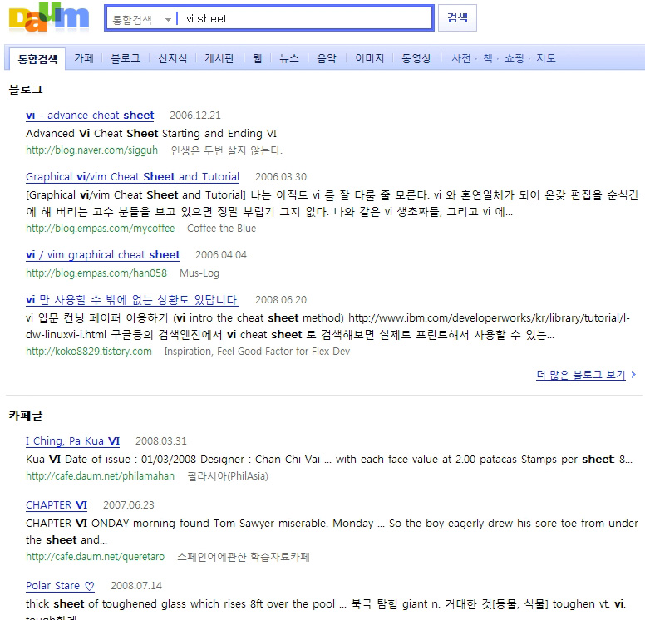Screen dimensions: 645x620
Task: Open the 통합검색 search-type dropdown
Action: [x=141, y=19]
